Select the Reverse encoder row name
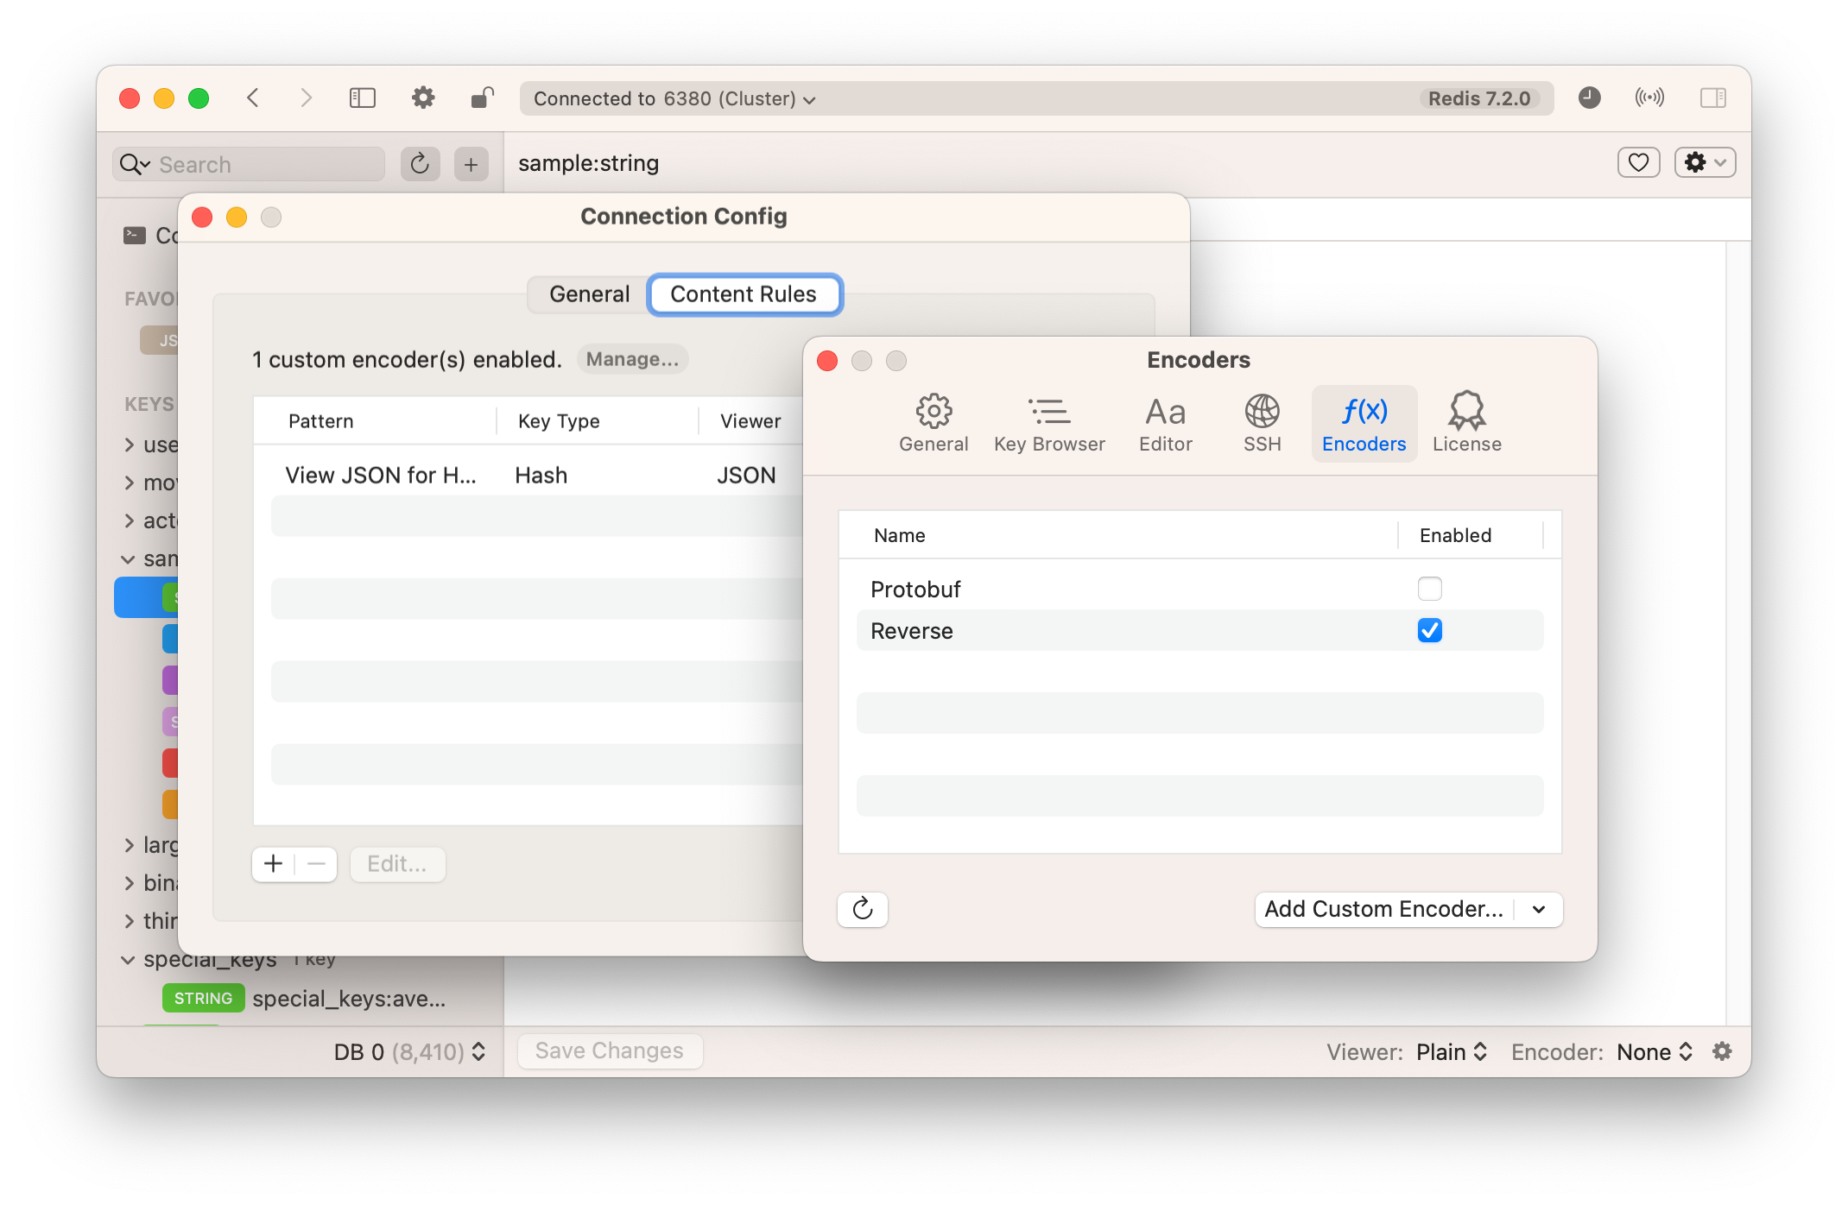 tap(912, 632)
